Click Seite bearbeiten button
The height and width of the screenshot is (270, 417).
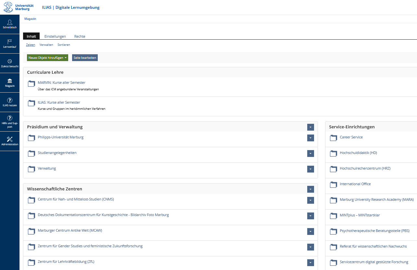pos(85,58)
